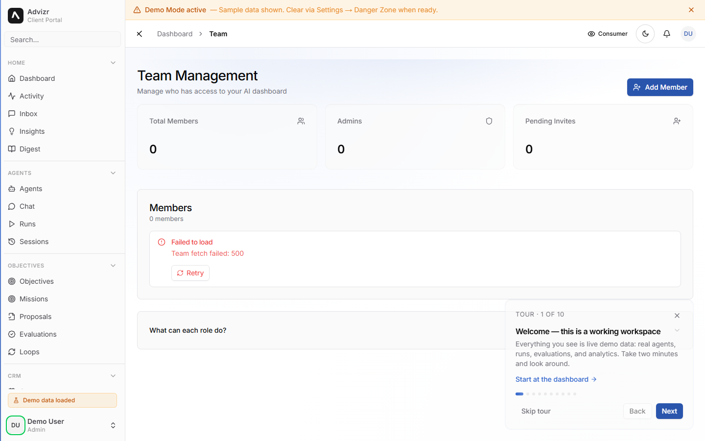Collapse the CRM section chevron
The image size is (705, 441).
[113, 376]
